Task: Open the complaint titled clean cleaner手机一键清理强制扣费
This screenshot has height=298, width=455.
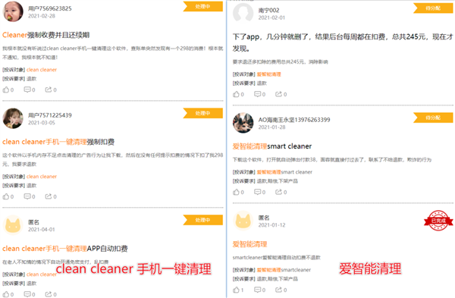Action: [x=58, y=142]
